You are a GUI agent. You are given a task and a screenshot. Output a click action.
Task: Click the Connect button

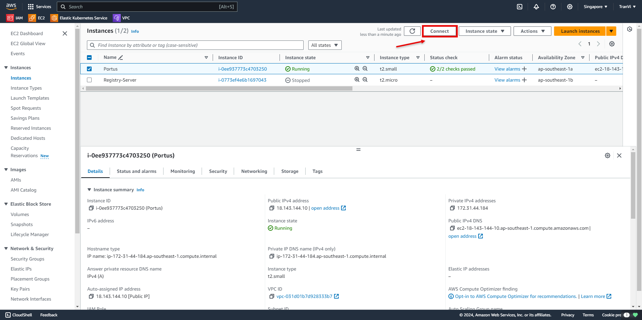pos(439,31)
